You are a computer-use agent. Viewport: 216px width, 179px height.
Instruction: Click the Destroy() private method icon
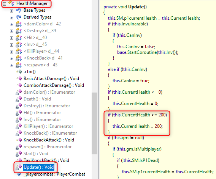click(19, 106)
